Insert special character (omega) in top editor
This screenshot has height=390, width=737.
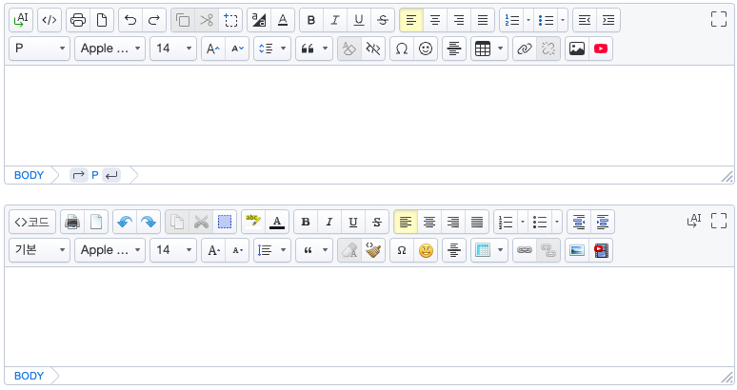point(402,49)
